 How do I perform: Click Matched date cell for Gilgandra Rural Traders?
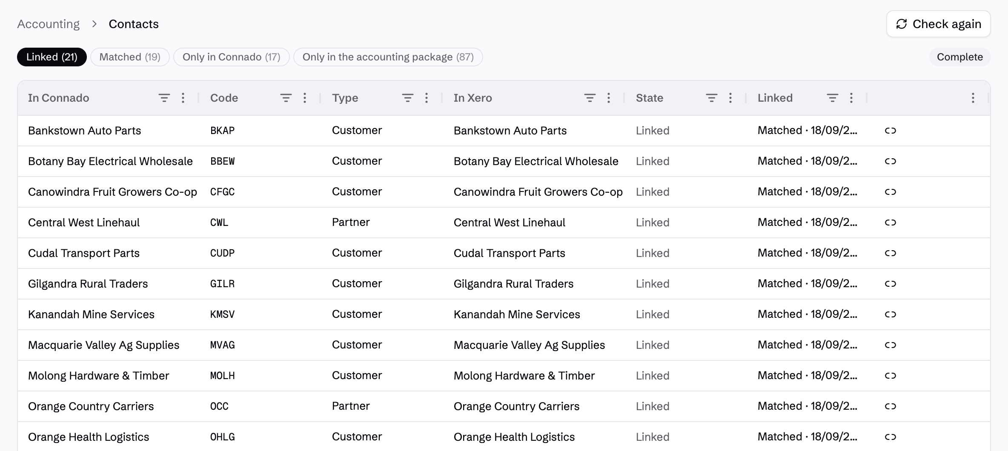pos(808,284)
